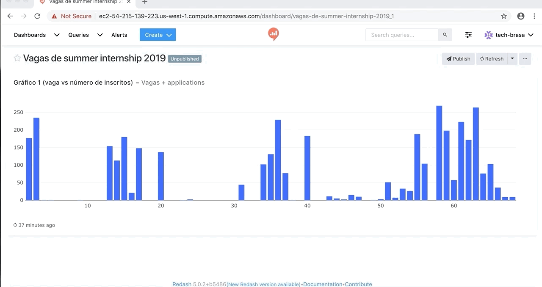Click the Create button
This screenshot has height=287, width=542.
pyautogui.click(x=158, y=35)
